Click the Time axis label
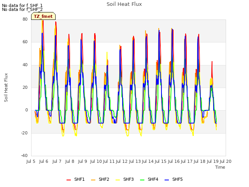 coord(220,167)
